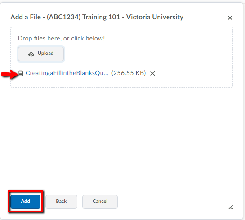Click the cloud upload icon
This screenshot has width=245, height=220.
click(31, 54)
